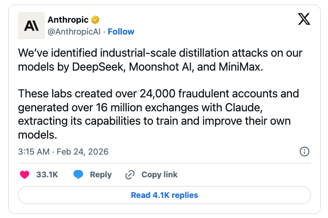Click the @AnthropicAI handle
The height and width of the screenshot is (218, 328).
[74, 31]
